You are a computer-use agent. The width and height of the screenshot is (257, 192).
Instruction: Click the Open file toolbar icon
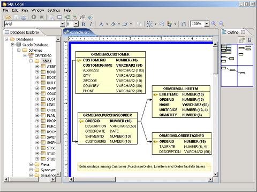(8, 17)
